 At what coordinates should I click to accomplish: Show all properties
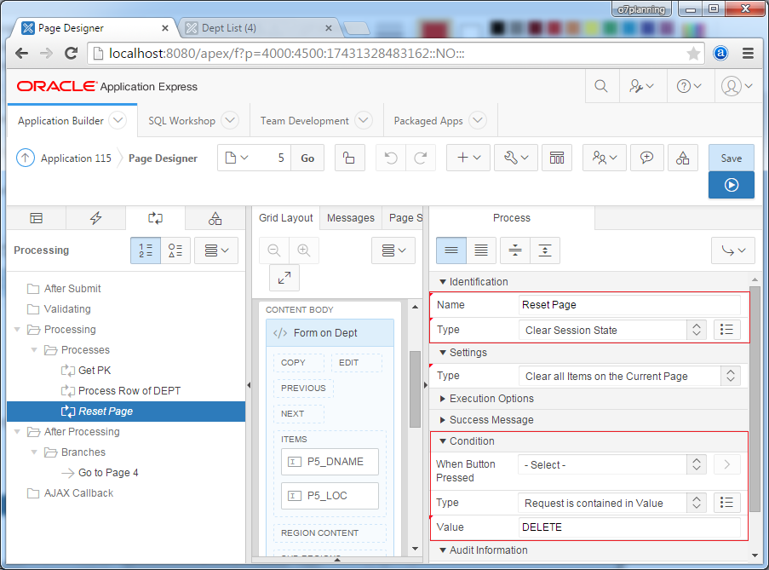pos(482,250)
